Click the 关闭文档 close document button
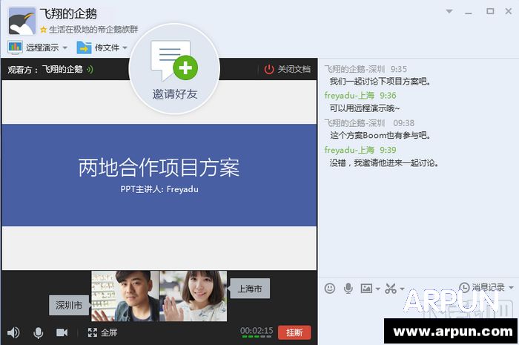 point(288,69)
